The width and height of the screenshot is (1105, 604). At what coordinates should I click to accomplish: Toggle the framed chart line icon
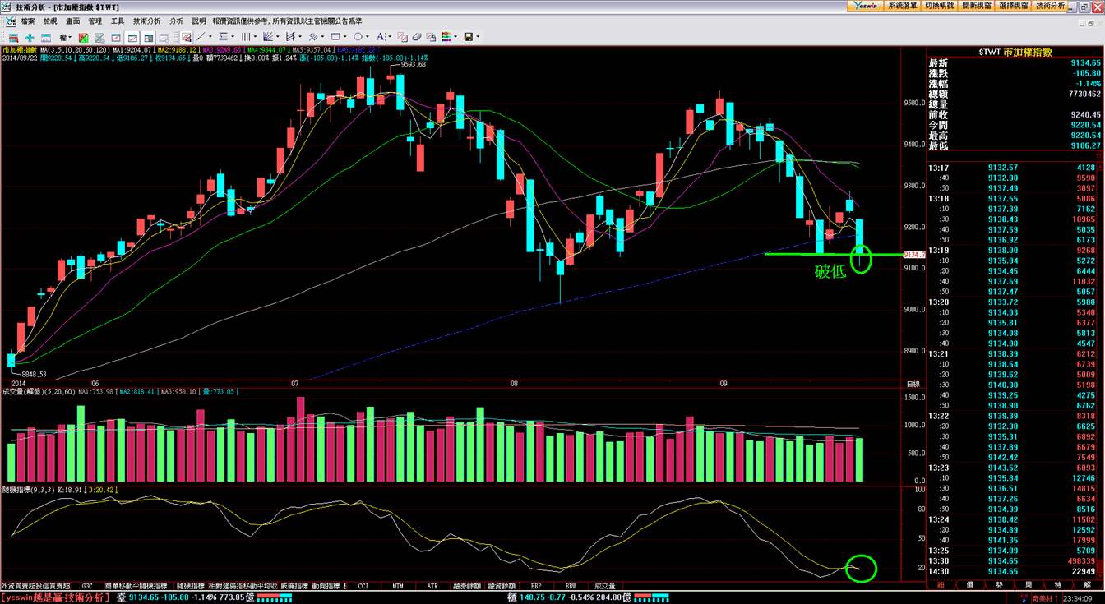[132, 37]
